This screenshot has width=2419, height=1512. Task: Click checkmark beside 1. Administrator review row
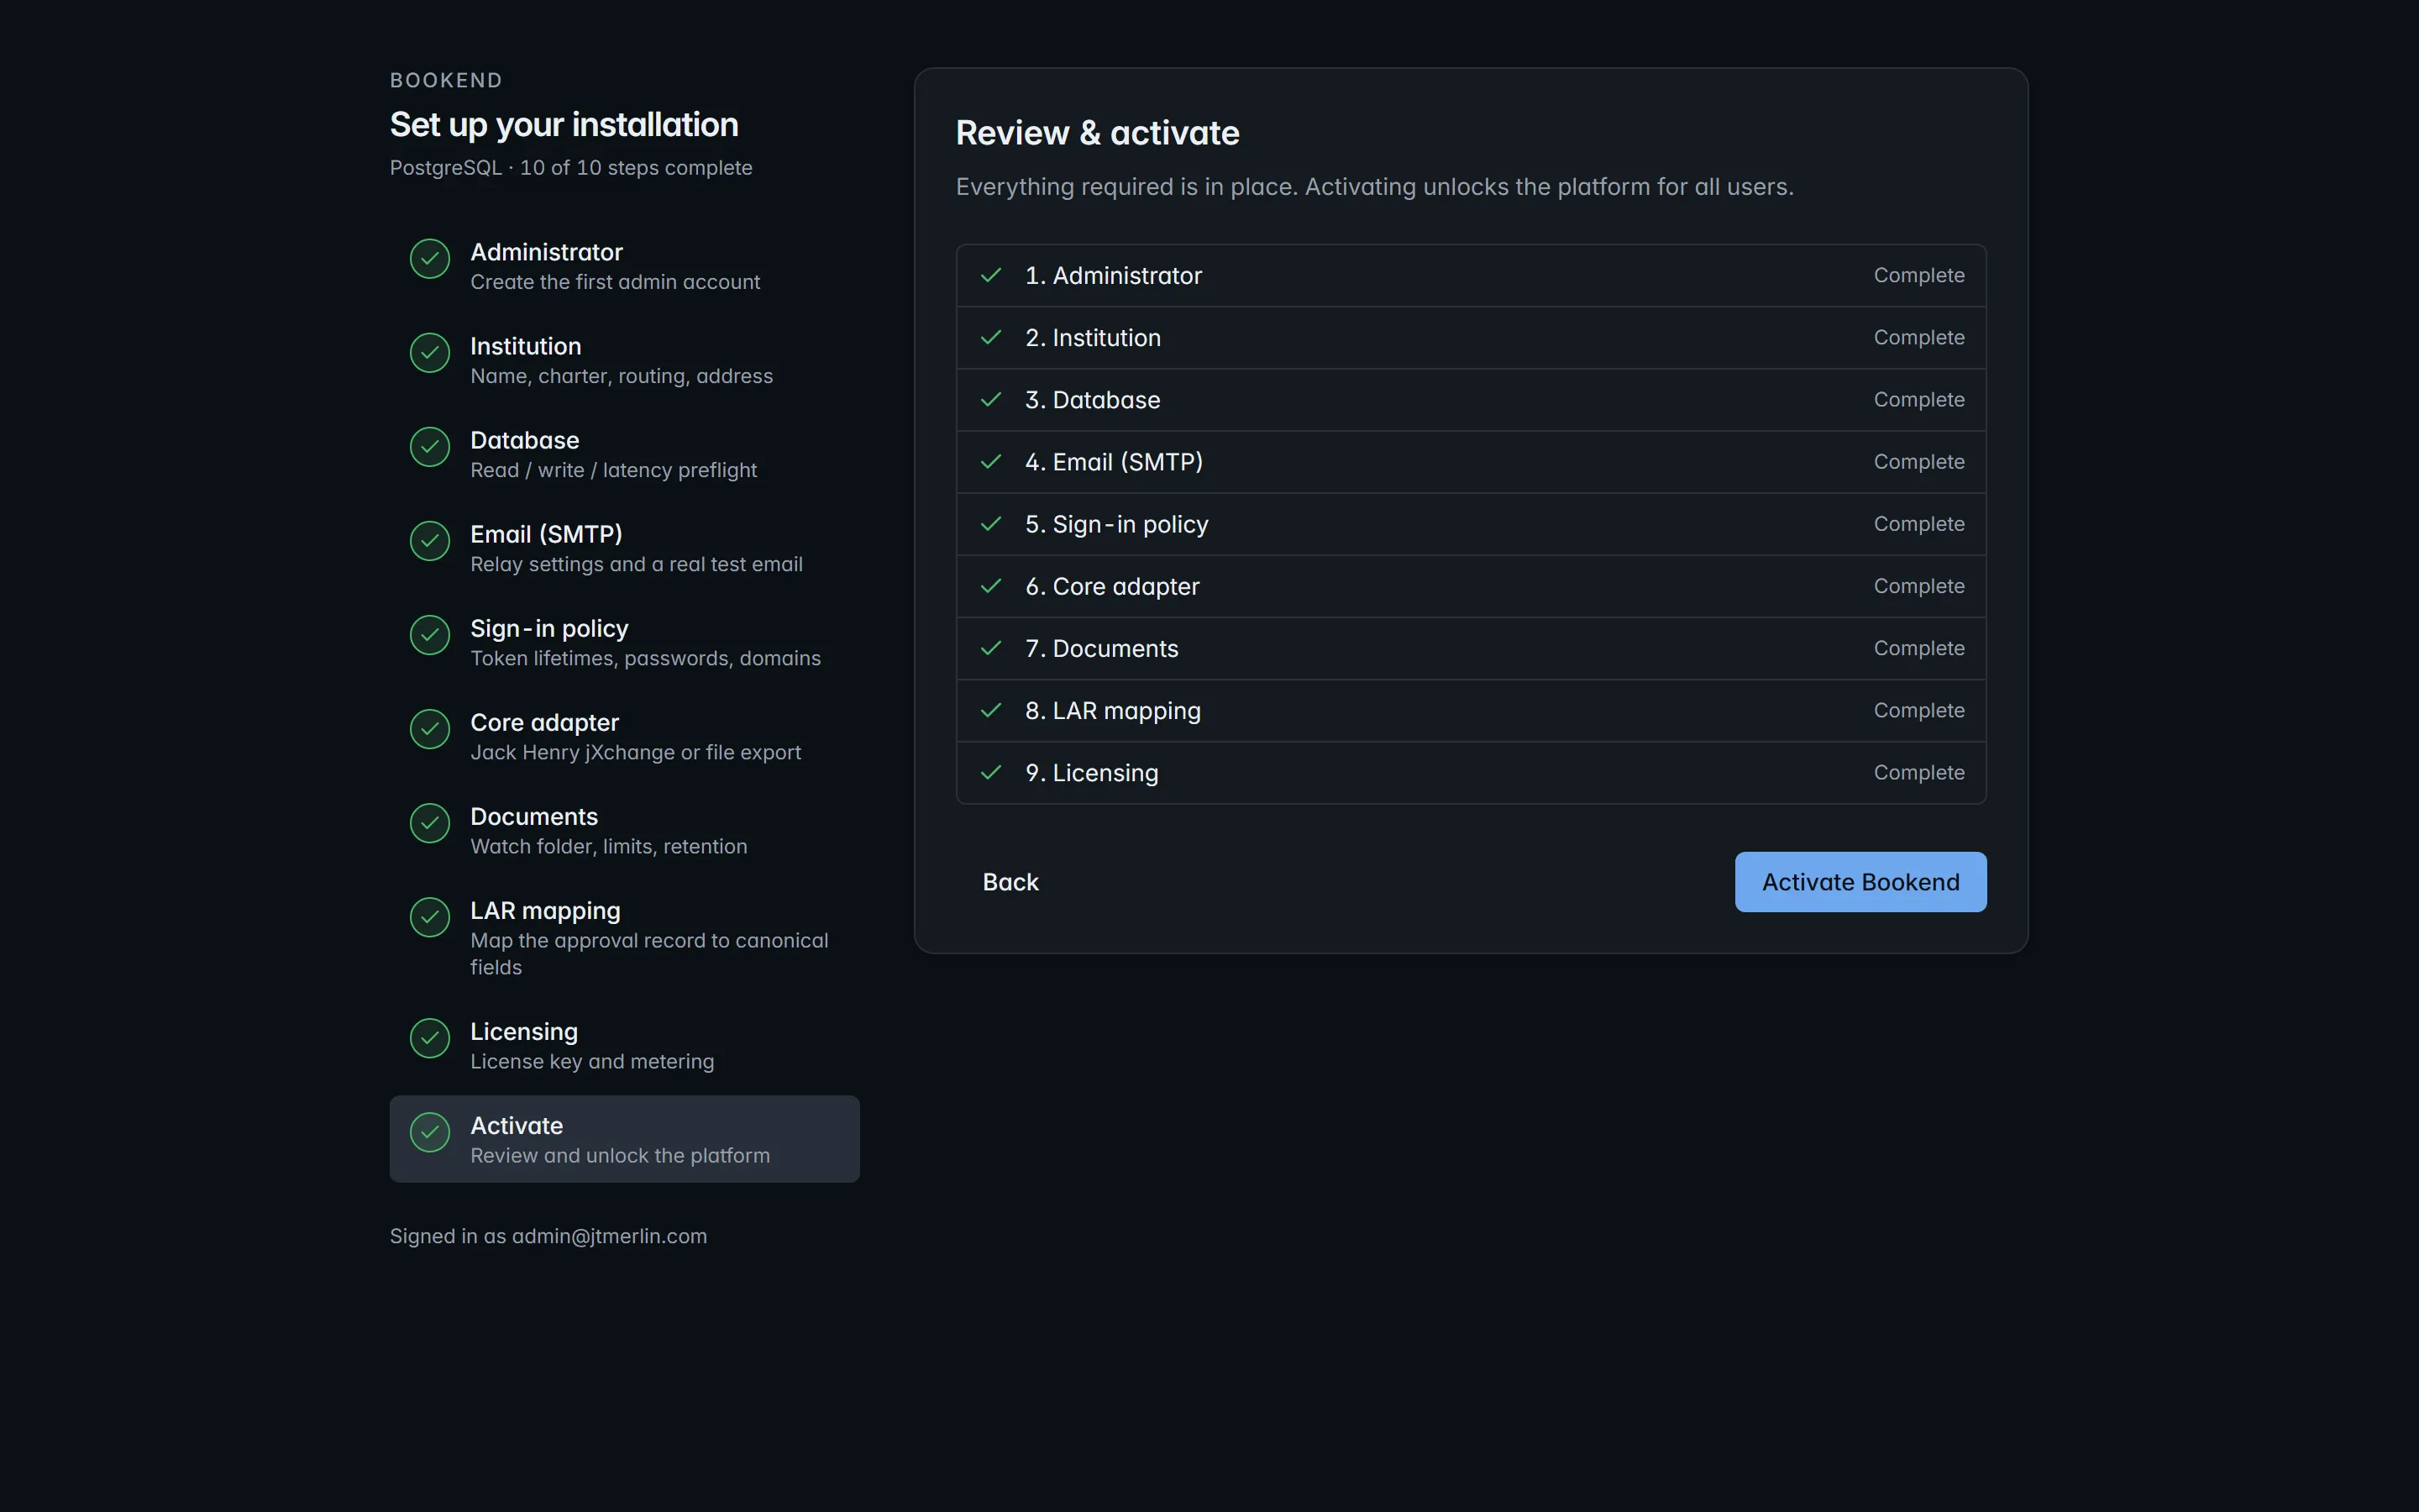click(990, 275)
